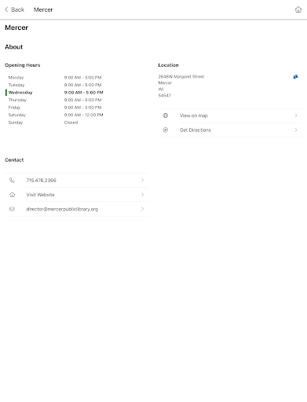Click chevron on the phone number row

143,180
